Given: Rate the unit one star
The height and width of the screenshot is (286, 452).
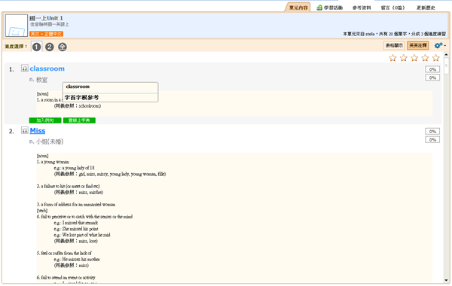Looking at the screenshot, I should (392, 58).
